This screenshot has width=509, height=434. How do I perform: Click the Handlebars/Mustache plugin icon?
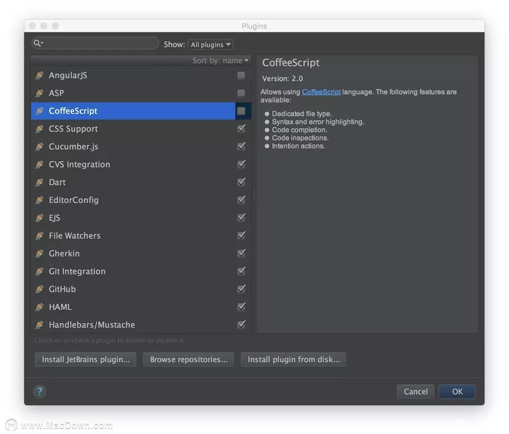pyautogui.click(x=39, y=325)
